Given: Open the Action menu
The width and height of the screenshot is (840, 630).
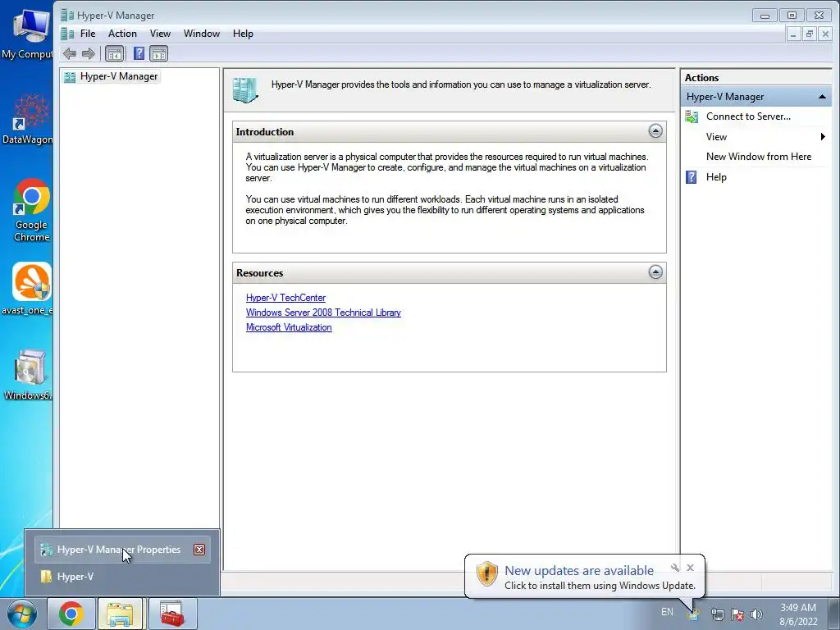Looking at the screenshot, I should pyautogui.click(x=122, y=34).
